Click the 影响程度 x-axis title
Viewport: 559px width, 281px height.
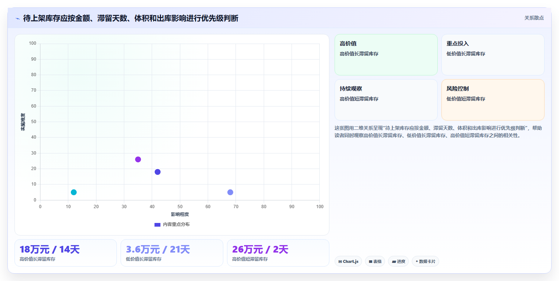pos(180,214)
